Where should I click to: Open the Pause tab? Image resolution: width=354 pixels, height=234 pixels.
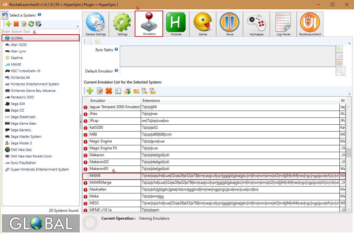pos(230,24)
